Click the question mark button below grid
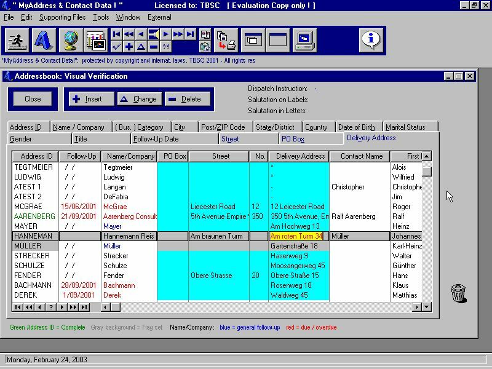Viewport: 492px width, 369px height. [51, 307]
